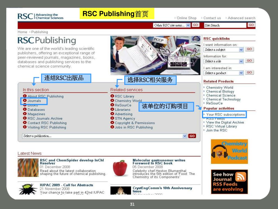Click the red GO button for Select a publication
Screen dimensions: 278x209
pos(192,136)
